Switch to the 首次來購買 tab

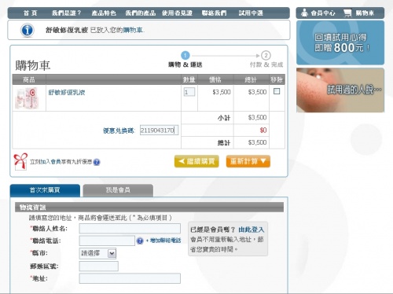[45, 190]
